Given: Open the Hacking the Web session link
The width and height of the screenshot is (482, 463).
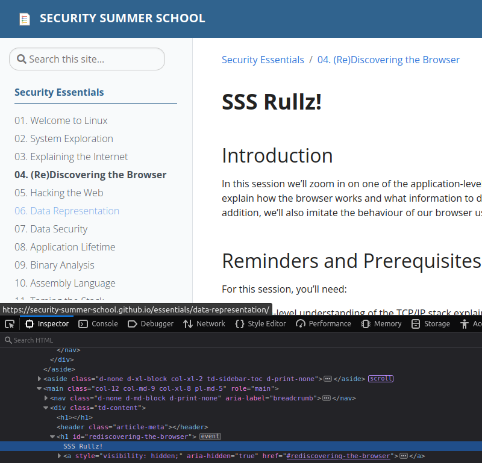Looking at the screenshot, I should click(59, 193).
